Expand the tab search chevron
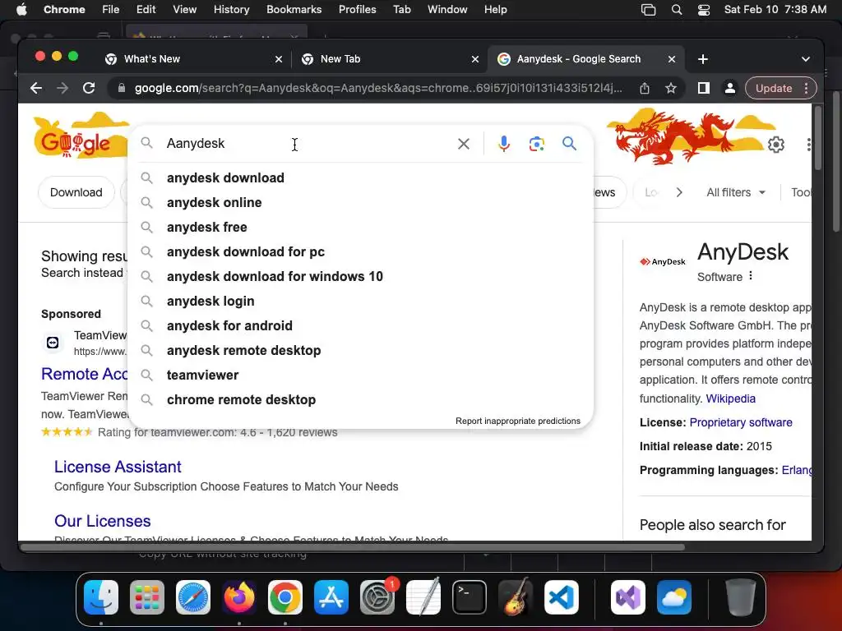Image resolution: width=842 pixels, height=631 pixels. coord(806,59)
